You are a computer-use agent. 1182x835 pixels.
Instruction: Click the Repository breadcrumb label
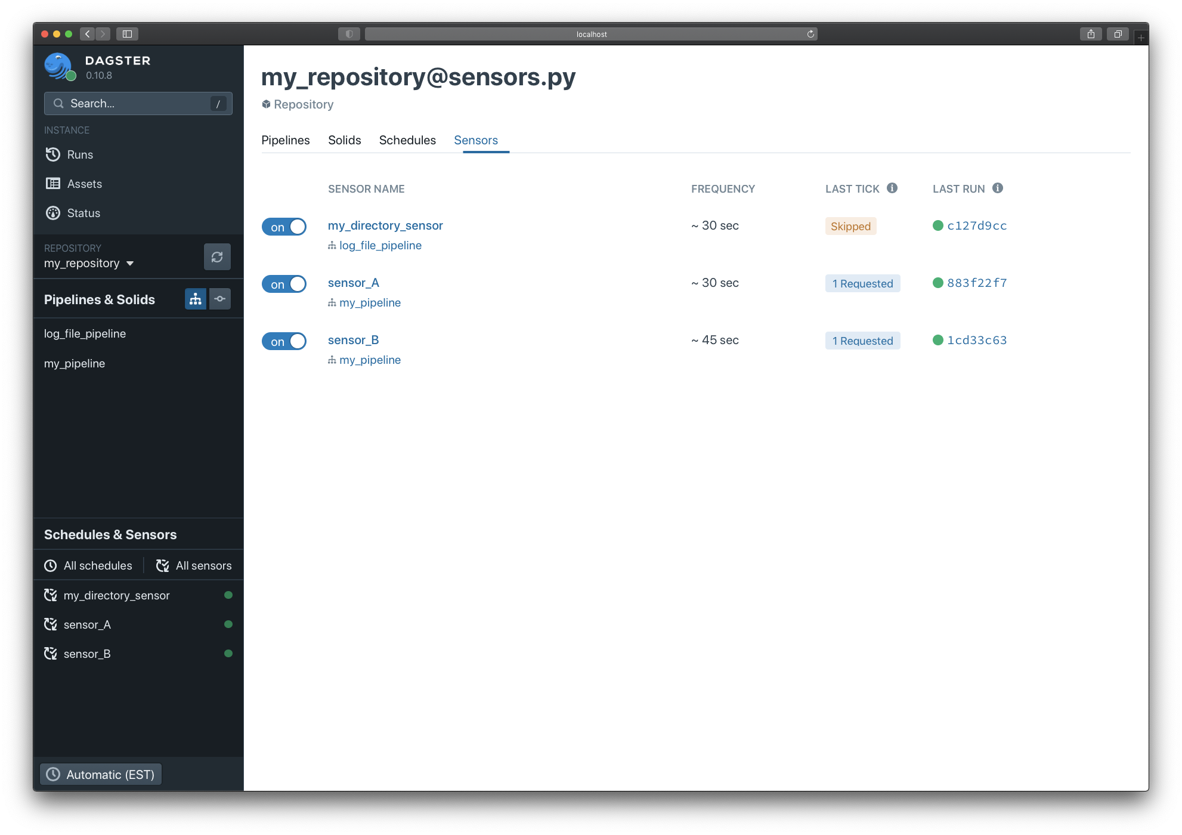click(x=304, y=104)
